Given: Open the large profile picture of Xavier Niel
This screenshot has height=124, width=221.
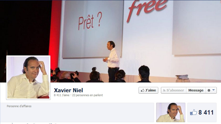Looking at the screenshot, I should [x=28, y=77].
